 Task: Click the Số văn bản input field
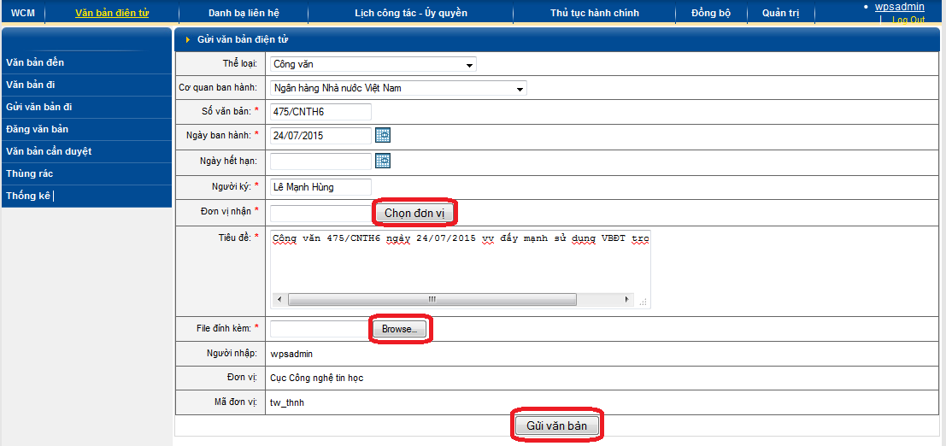pos(320,112)
